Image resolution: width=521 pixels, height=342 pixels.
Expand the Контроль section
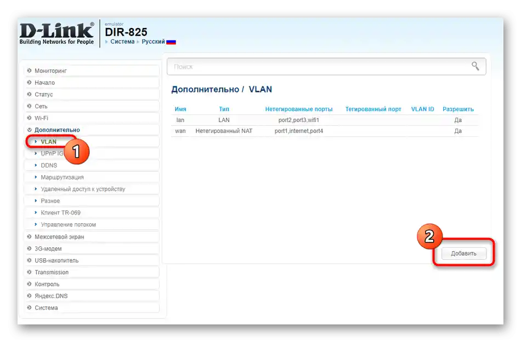coord(92,284)
